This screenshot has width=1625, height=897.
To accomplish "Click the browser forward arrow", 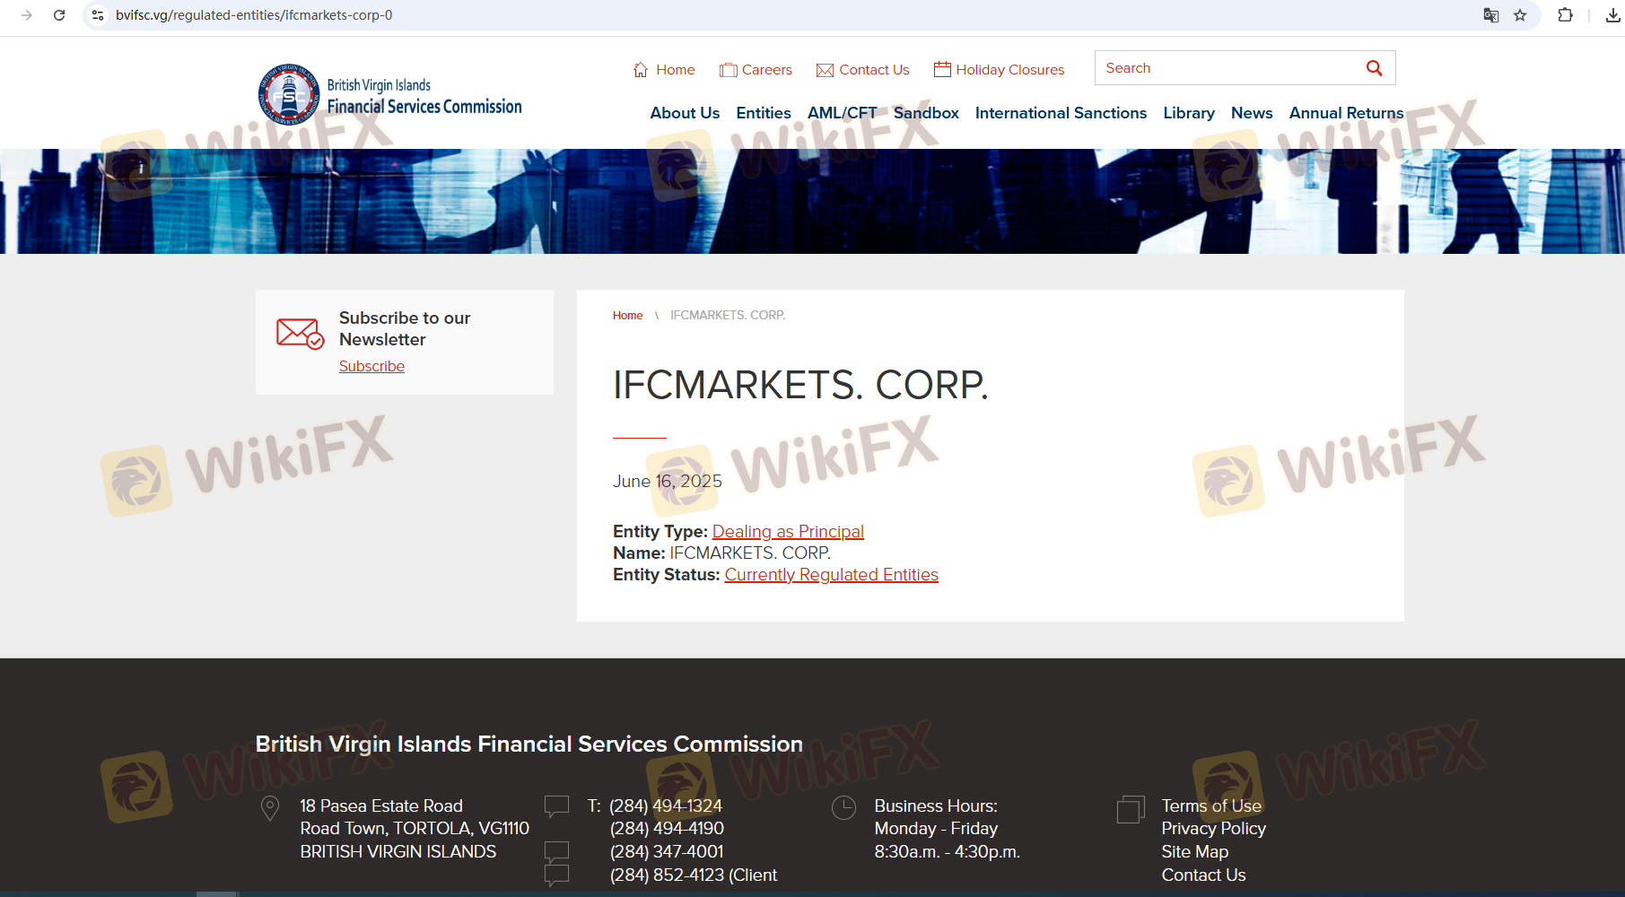I will pos(27,15).
